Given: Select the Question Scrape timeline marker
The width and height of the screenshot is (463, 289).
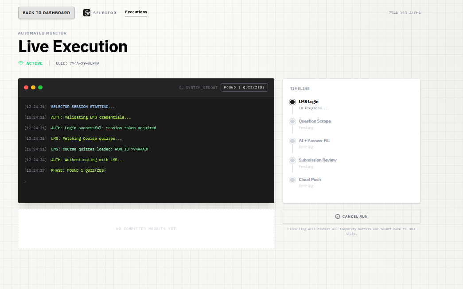Looking at the screenshot, I should pos(292,122).
